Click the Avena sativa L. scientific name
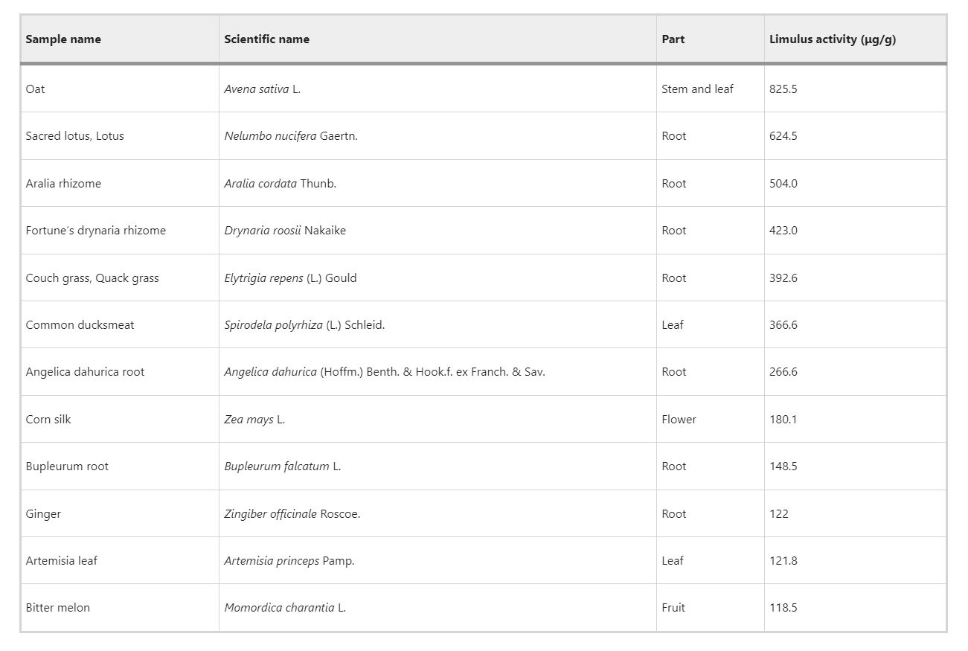This screenshot has width=968, height=651. [262, 89]
